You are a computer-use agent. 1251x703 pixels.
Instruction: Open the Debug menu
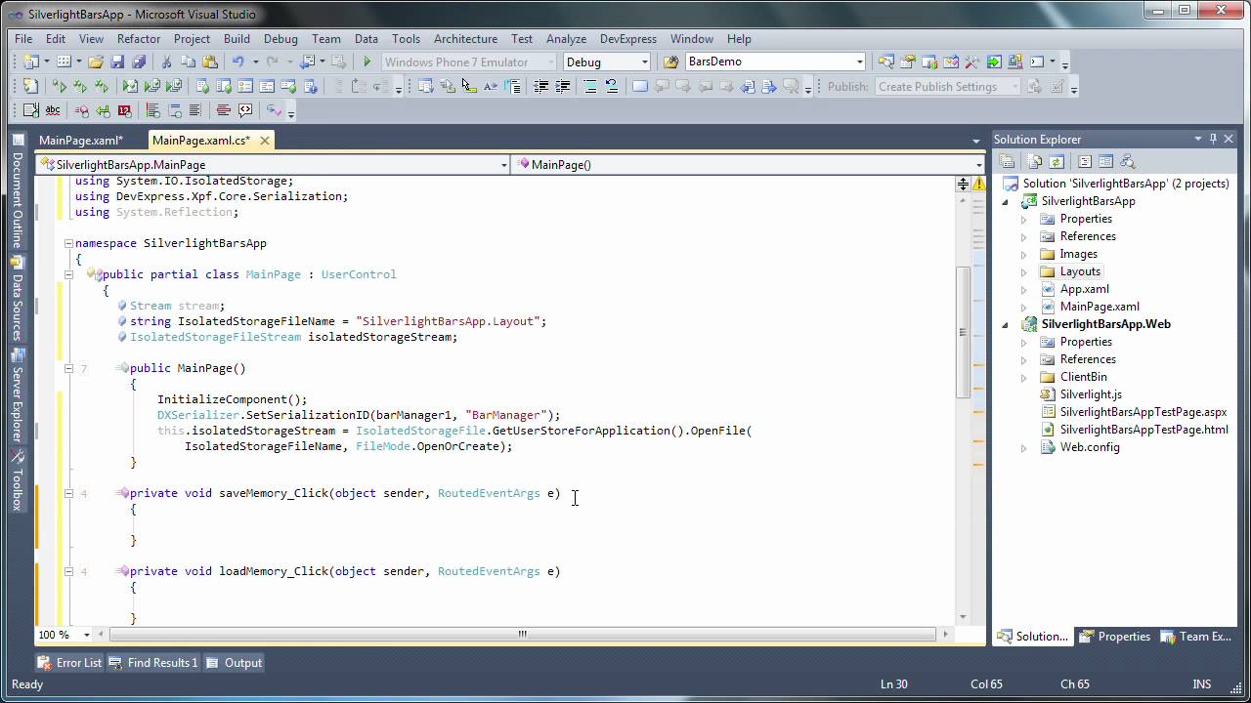(x=280, y=39)
